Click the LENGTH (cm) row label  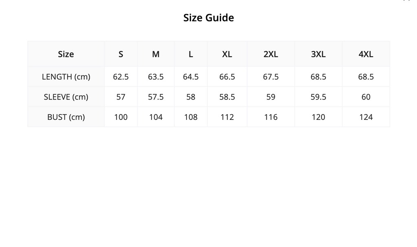tap(66, 77)
